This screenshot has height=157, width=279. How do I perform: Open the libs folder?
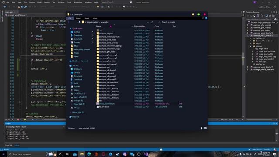101,101
